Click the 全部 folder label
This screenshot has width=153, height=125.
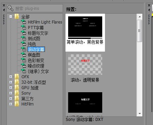pos(26,17)
